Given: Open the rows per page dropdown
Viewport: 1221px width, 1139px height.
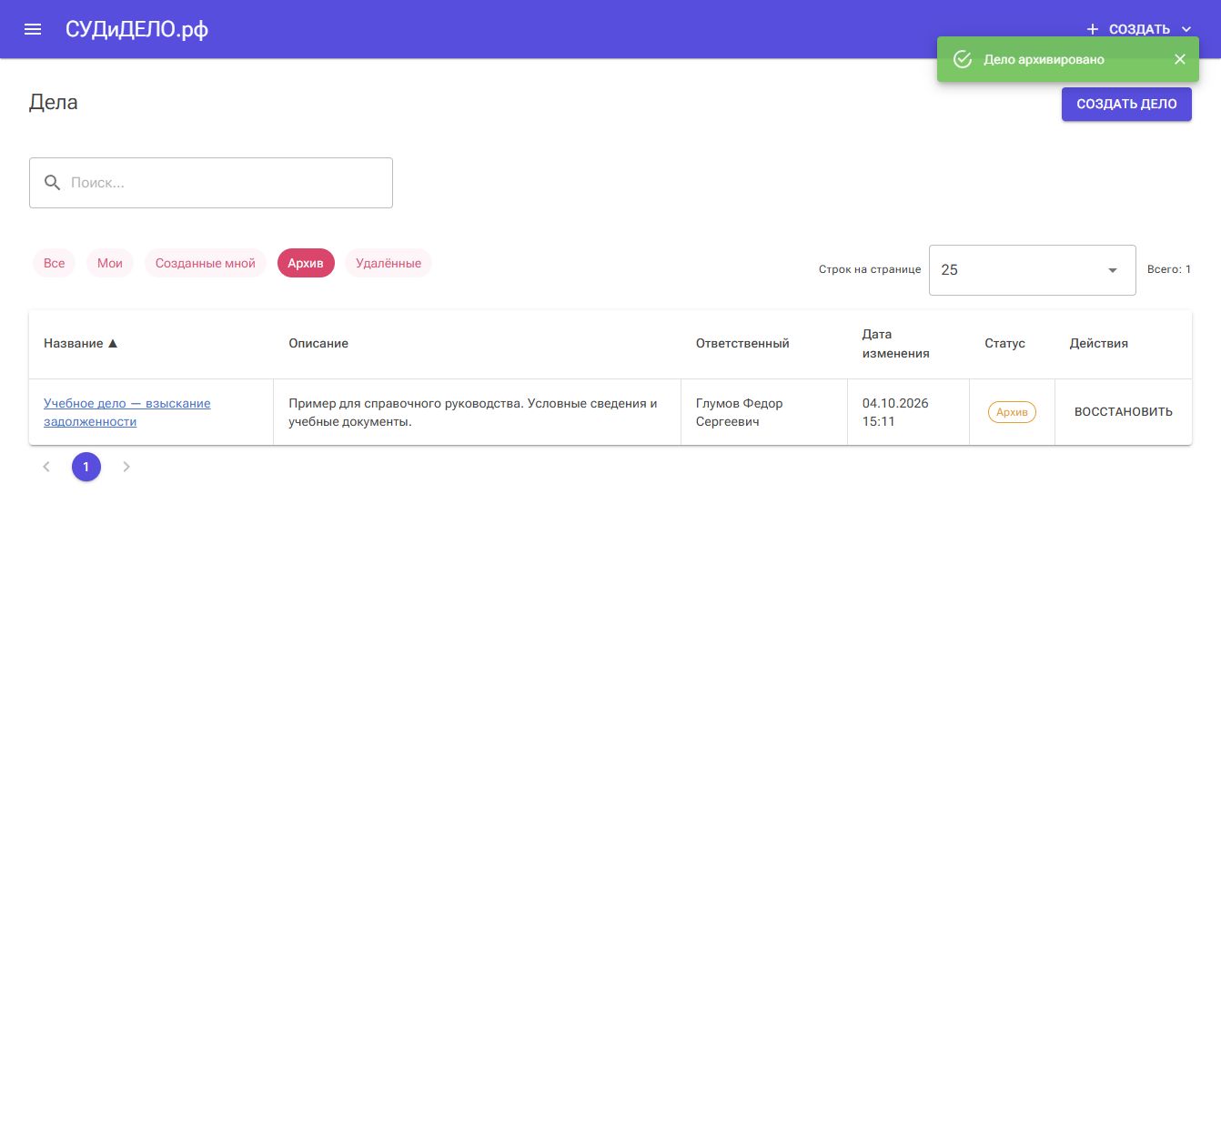Looking at the screenshot, I should coord(1033,270).
